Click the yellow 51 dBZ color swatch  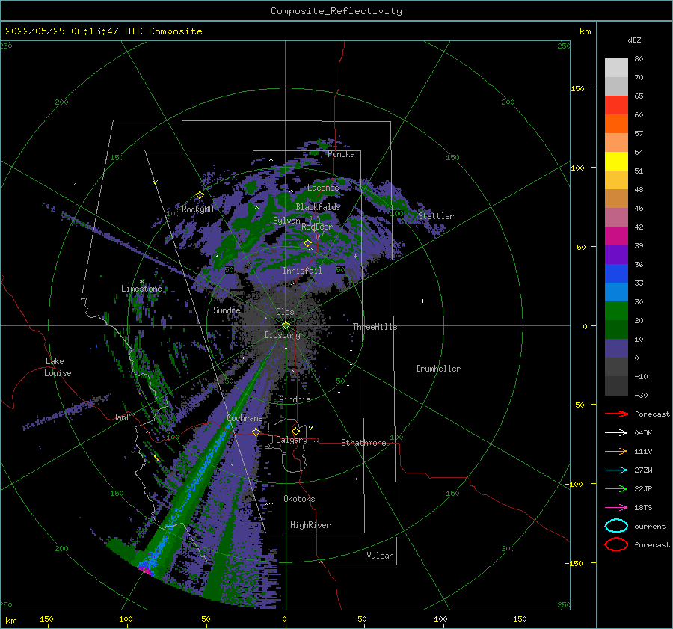(616, 161)
